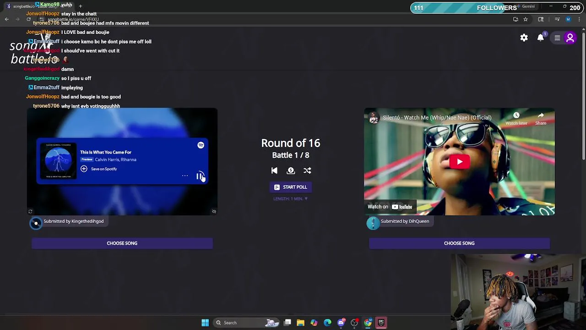This screenshot has width=586, height=330.
Task: Open the Gemini button in Chrome
Action: [526, 6]
